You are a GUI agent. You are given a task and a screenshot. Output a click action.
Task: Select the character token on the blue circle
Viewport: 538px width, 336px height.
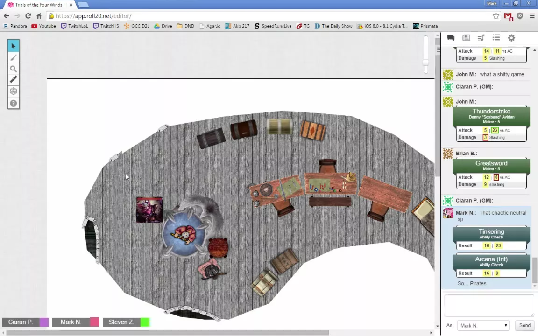pyautogui.click(x=184, y=234)
